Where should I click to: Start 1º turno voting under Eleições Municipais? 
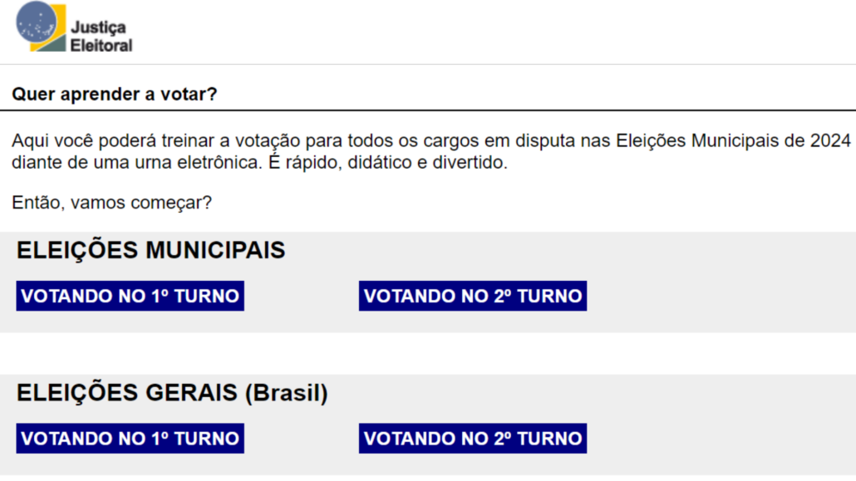(130, 296)
